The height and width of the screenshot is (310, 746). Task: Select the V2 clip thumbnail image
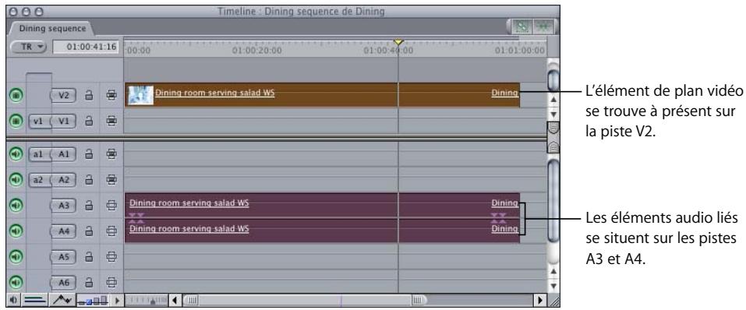pos(141,95)
